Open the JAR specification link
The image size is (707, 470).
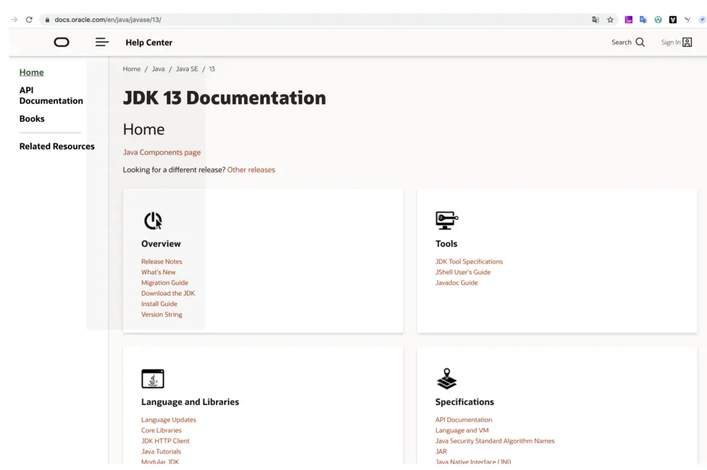coord(441,451)
